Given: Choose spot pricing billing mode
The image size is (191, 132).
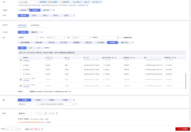Looking at the screenshot, I should click(x=46, y=10).
